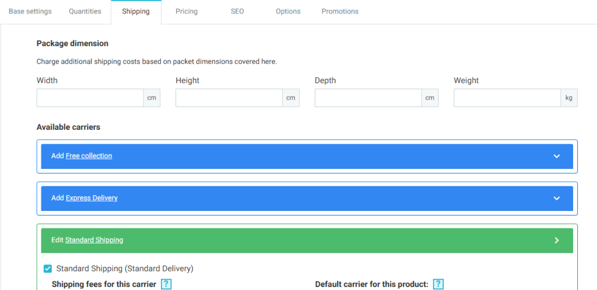Switch to the Quantities tab
The image size is (597, 290).
point(85,12)
